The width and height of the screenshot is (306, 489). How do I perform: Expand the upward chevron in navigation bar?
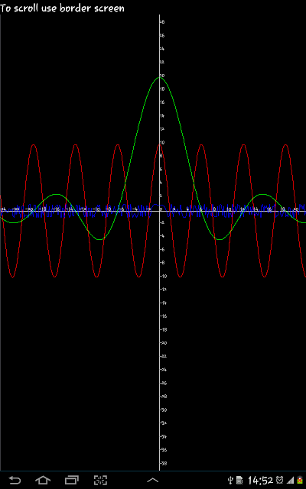[153, 481]
